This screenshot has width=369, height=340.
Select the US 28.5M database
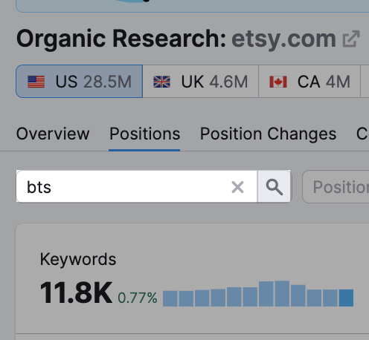[x=80, y=82]
